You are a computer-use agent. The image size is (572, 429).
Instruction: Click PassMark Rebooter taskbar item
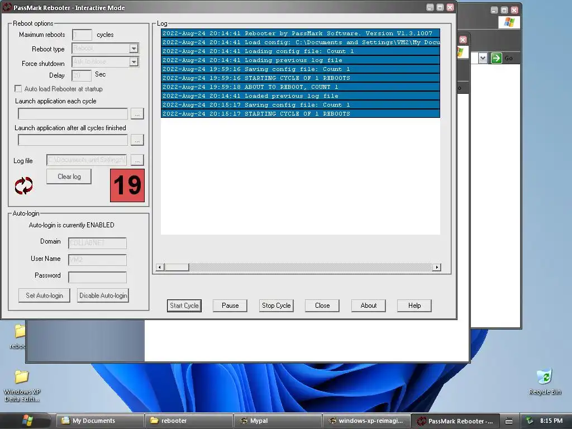455,421
